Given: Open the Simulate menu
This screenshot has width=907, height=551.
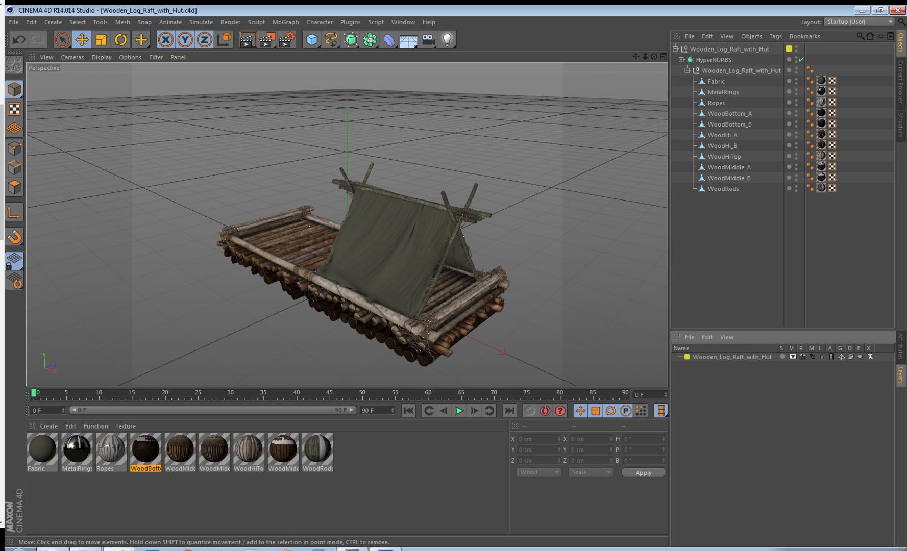Looking at the screenshot, I should (x=201, y=22).
